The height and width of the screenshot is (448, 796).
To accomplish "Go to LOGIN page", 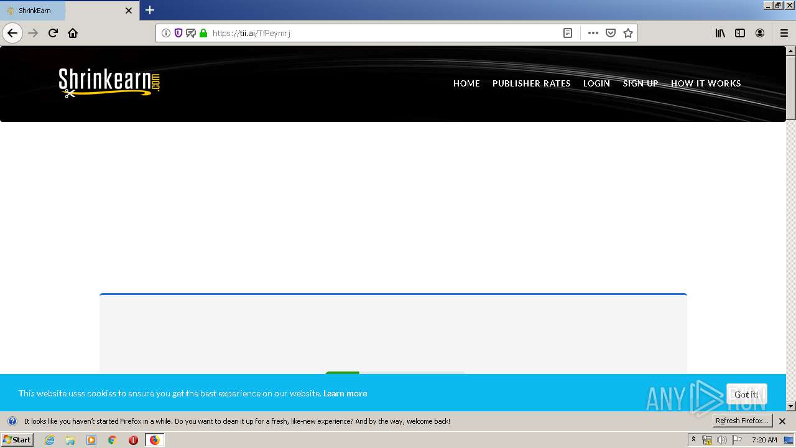I will click(x=596, y=83).
